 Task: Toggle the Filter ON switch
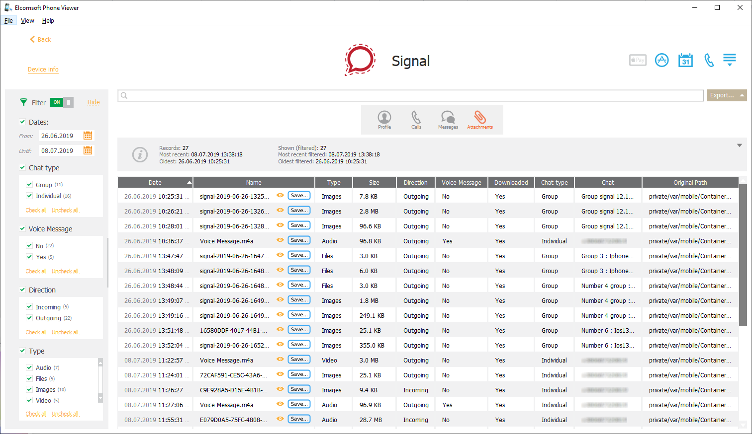pyautogui.click(x=61, y=102)
